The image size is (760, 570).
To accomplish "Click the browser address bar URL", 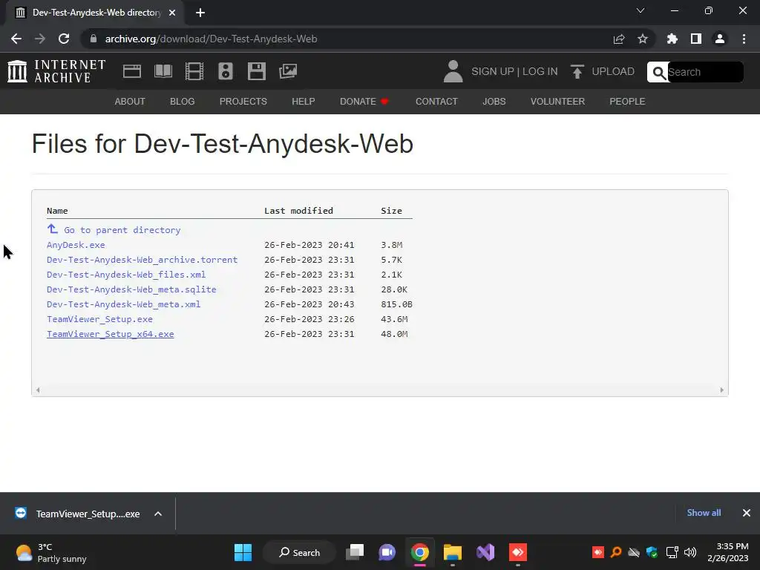I will click(x=211, y=39).
